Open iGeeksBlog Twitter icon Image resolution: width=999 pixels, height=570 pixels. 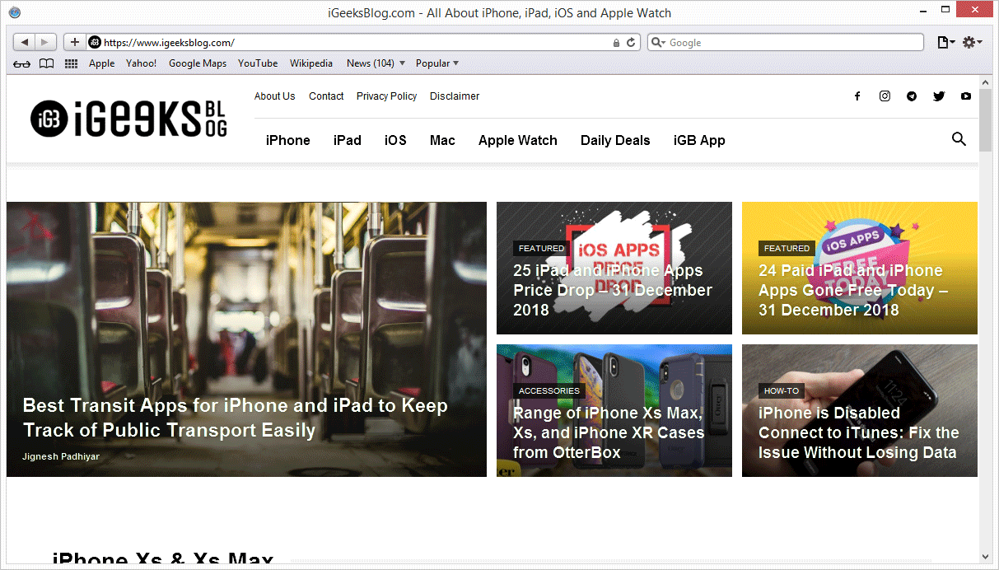(x=939, y=96)
